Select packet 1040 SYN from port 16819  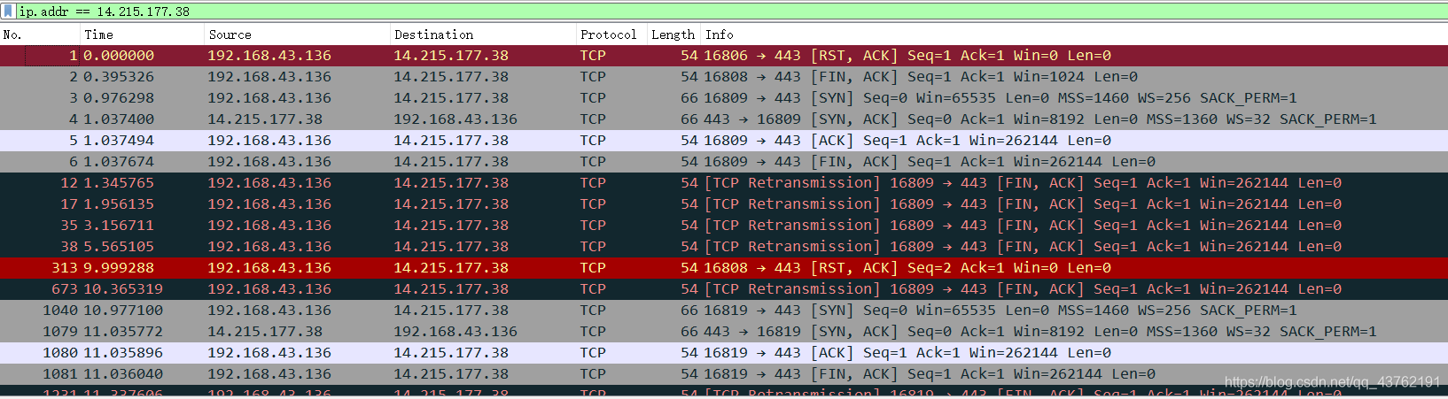point(724,311)
